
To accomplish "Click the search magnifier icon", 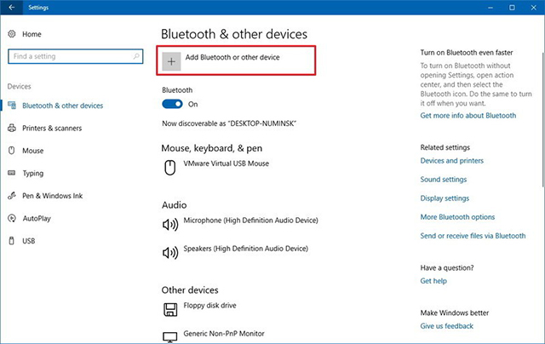I will click(136, 56).
